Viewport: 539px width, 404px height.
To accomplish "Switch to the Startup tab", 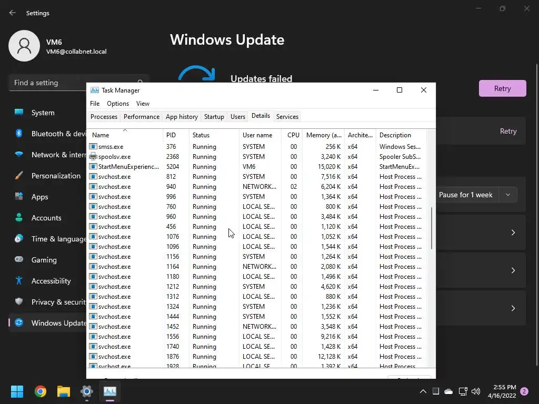I will point(214,116).
